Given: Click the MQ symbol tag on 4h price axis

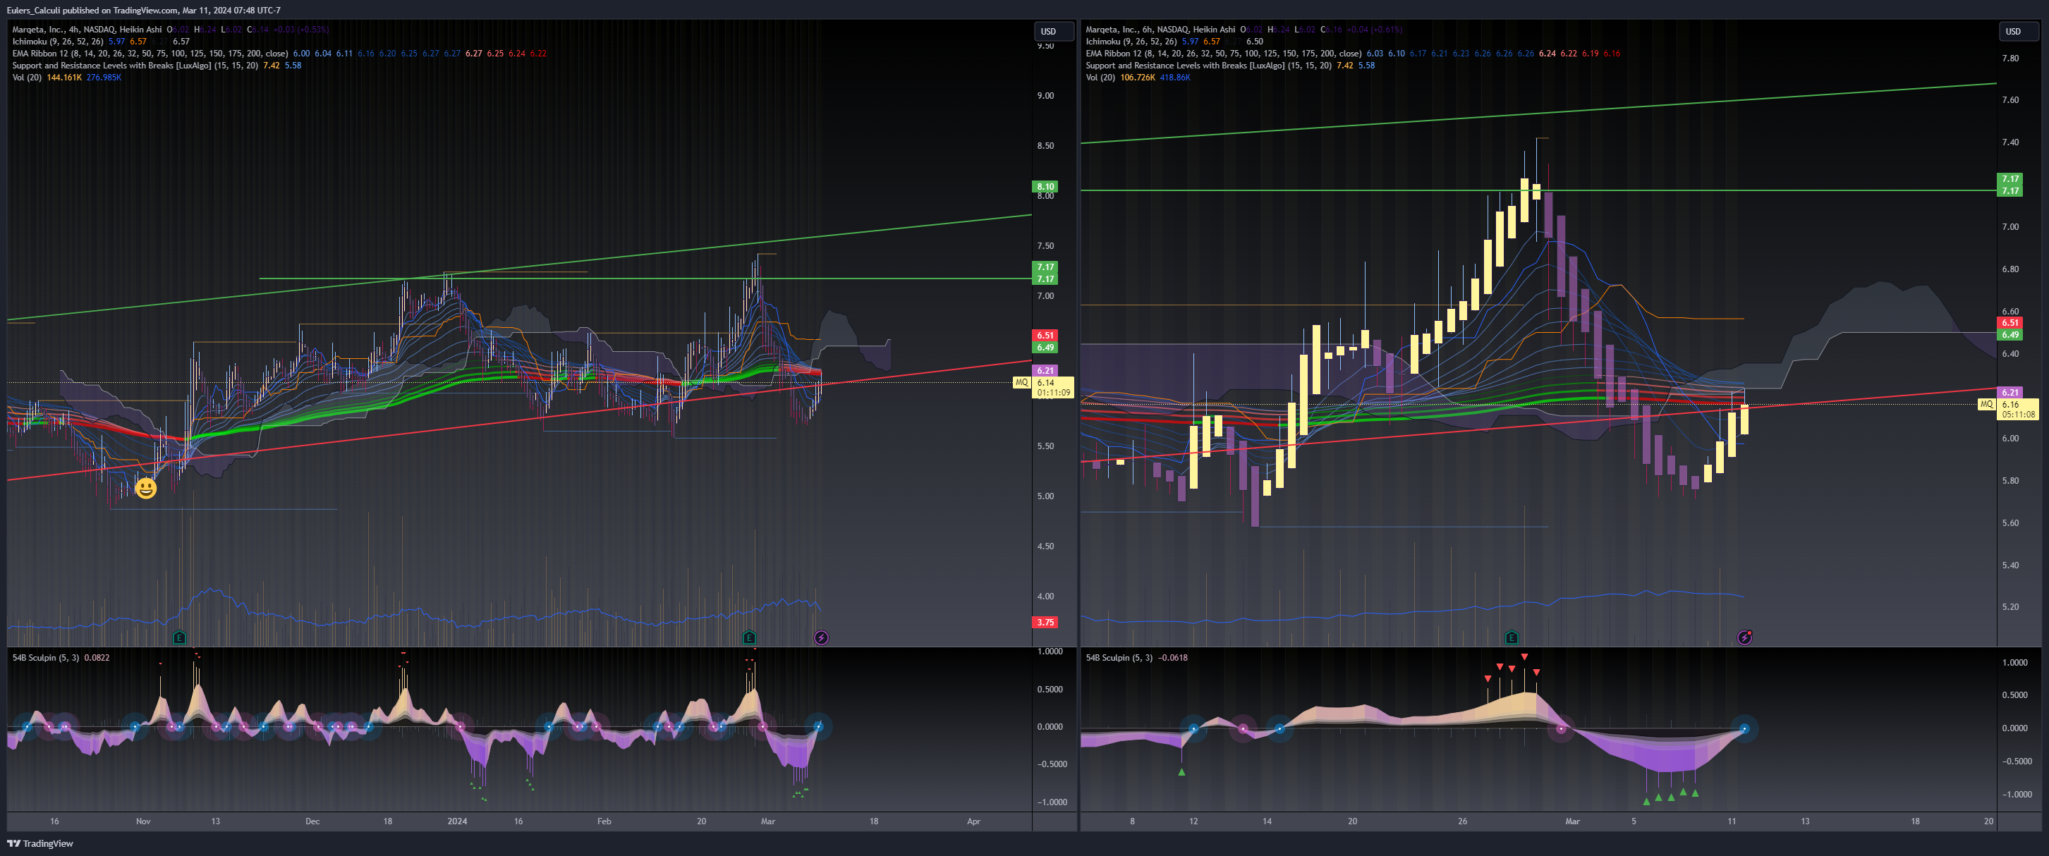Looking at the screenshot, I should tap(1021, 382).
